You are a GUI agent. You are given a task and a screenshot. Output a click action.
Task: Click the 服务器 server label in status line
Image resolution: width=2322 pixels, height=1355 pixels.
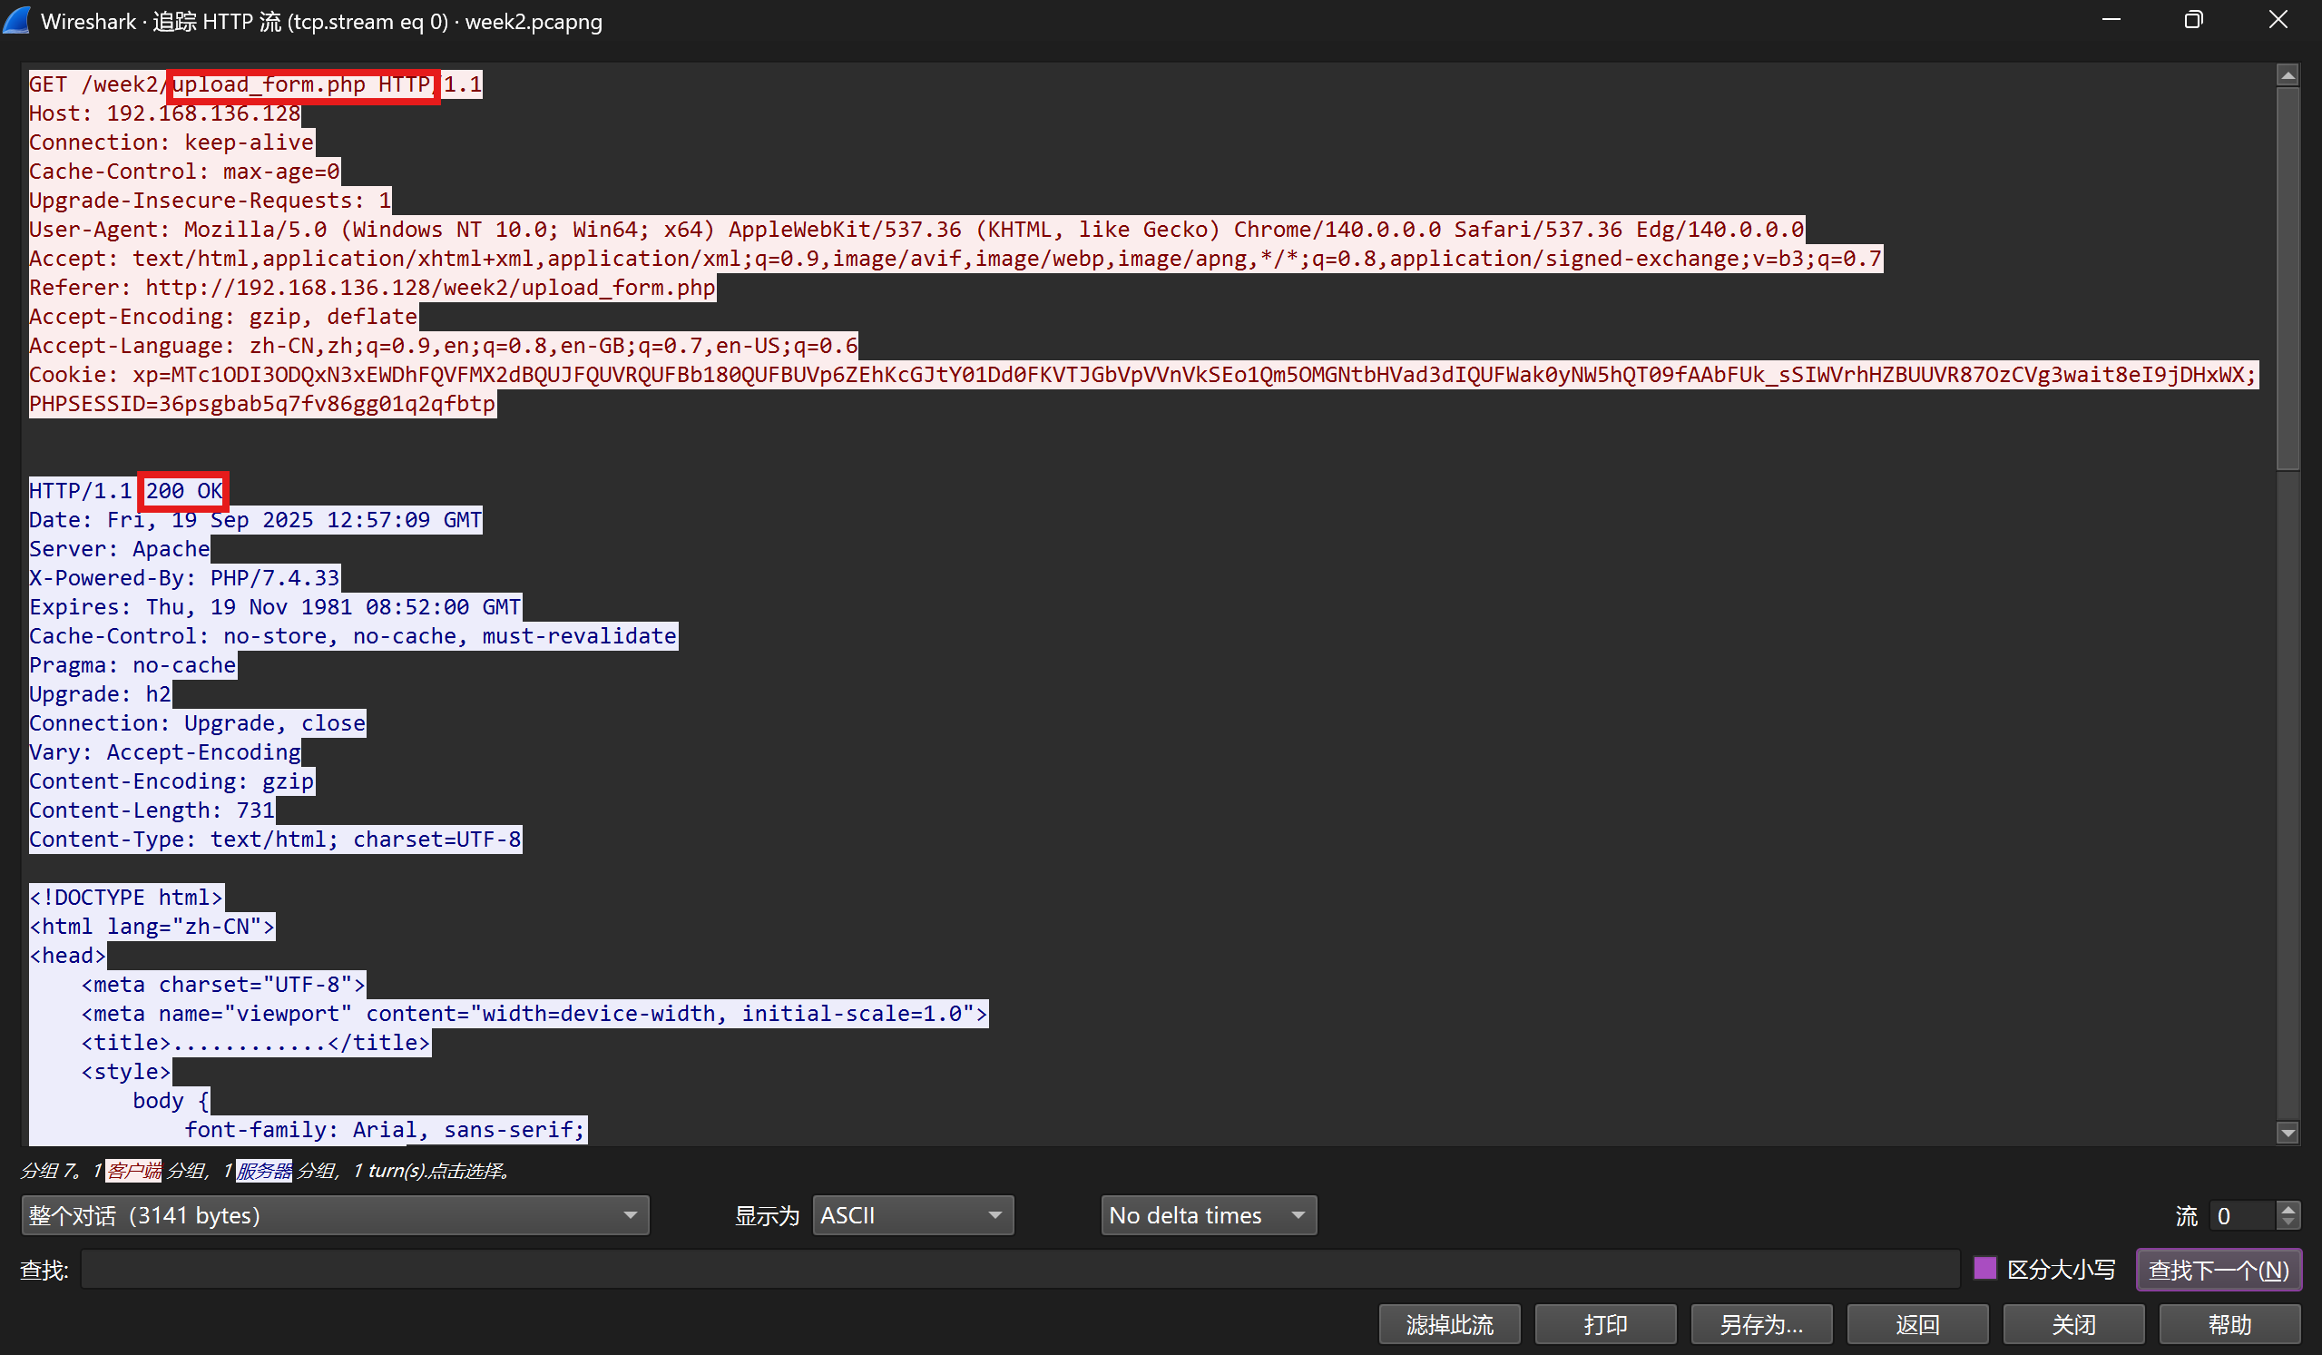[x=264, y=1171]
